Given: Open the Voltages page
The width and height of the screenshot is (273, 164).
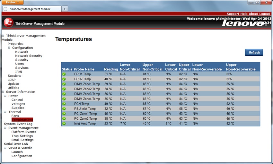Looking at the screenshot, I should coord(18,104).
